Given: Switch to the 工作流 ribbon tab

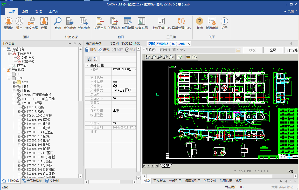Looking at the screenshot, I should click(x=54, y=11).
